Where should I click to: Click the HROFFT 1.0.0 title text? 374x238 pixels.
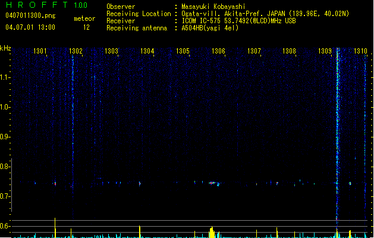pyautogui.click(x=47, y=5)
